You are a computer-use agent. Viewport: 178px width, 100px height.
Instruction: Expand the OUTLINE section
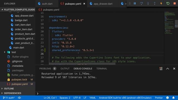click(18, 89)
